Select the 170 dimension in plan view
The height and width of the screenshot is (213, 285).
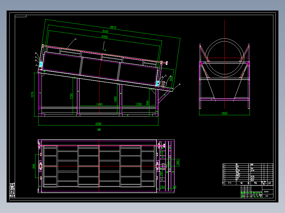point(161,153)
